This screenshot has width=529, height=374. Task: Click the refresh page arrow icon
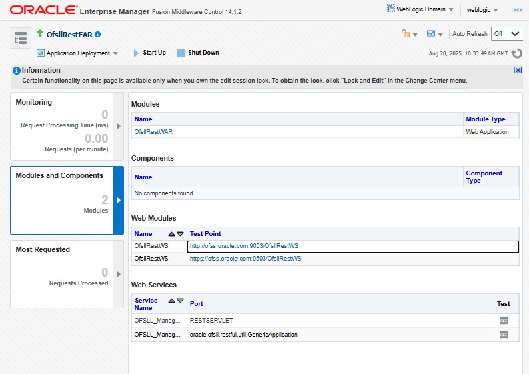point(516,53)
